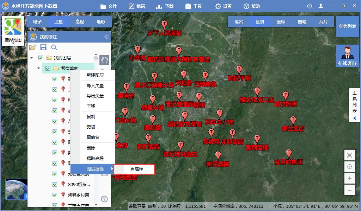Image resolution: width=361 pixels, height=211 pixels.
Task: Uncheck the 烤鸭乡村菜 marker checkbox
Action: 55,194
